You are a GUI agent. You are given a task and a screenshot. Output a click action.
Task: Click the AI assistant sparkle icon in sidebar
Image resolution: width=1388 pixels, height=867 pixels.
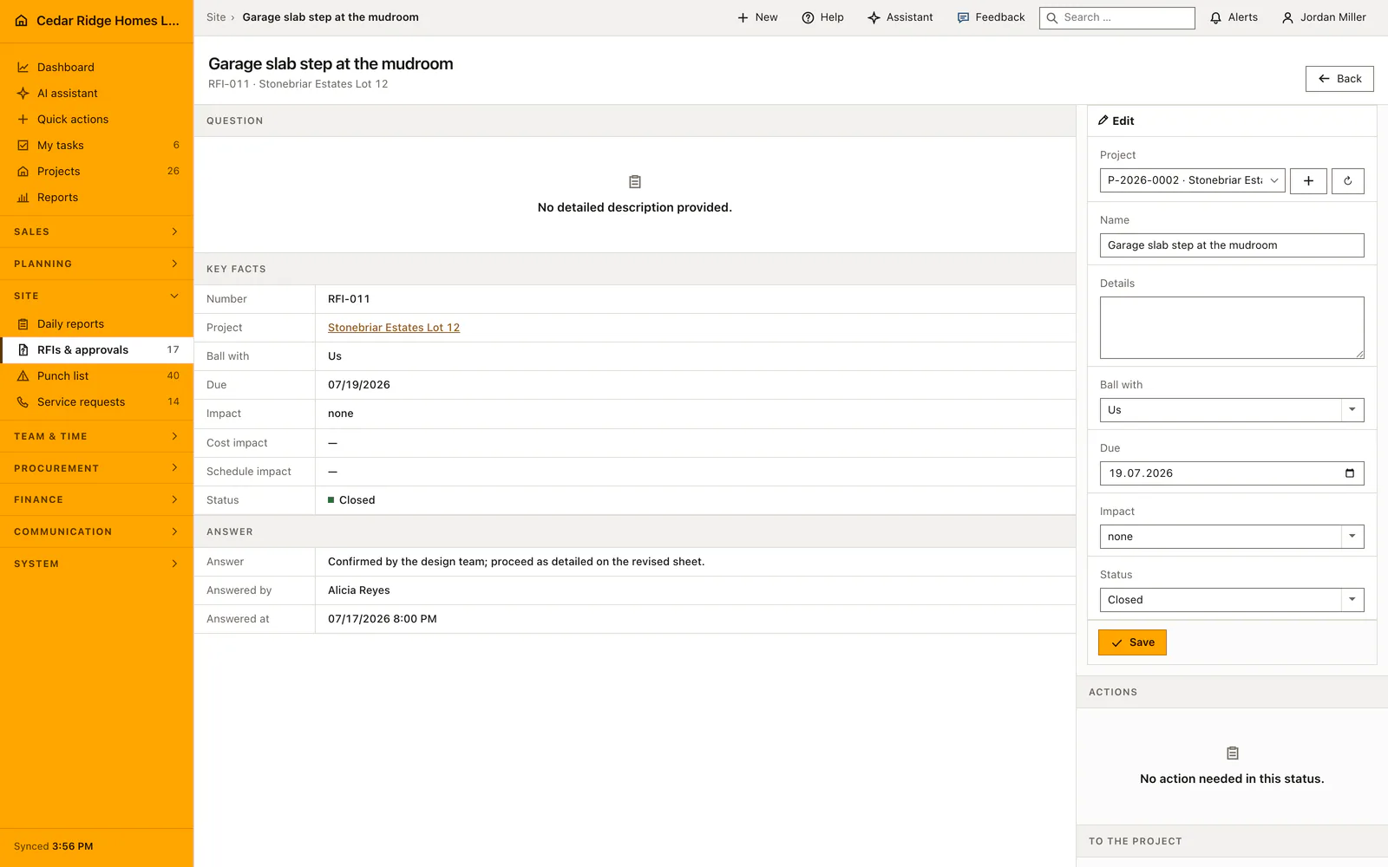coord(23,94)
